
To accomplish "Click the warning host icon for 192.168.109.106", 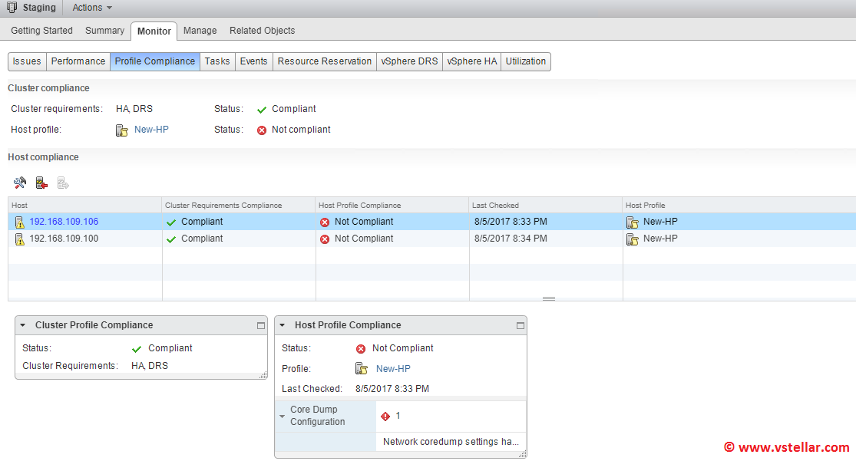I will [20, 222].
